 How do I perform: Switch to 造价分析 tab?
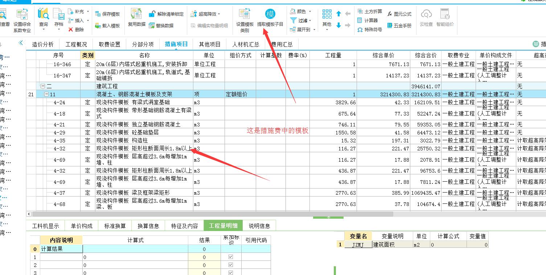click(43, 44)
